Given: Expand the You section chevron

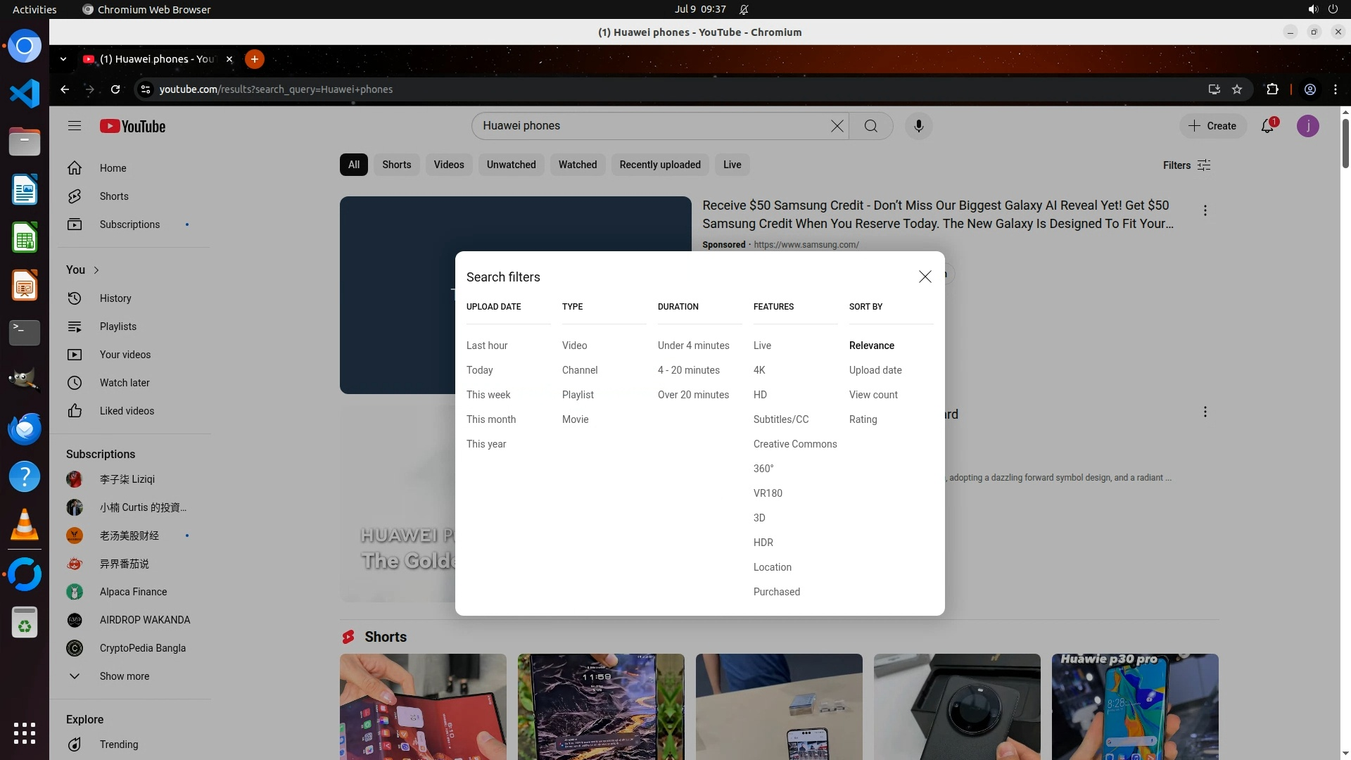Looking at the screenshot, I should click(x=96, y=270).
